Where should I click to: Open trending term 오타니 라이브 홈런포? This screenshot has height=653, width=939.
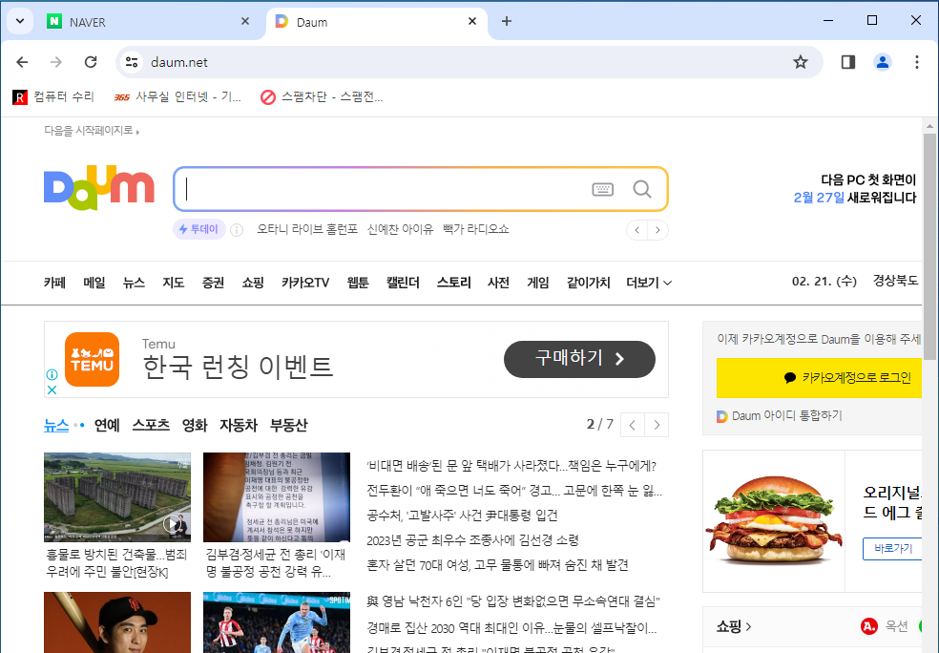click(x=307, y=229)
